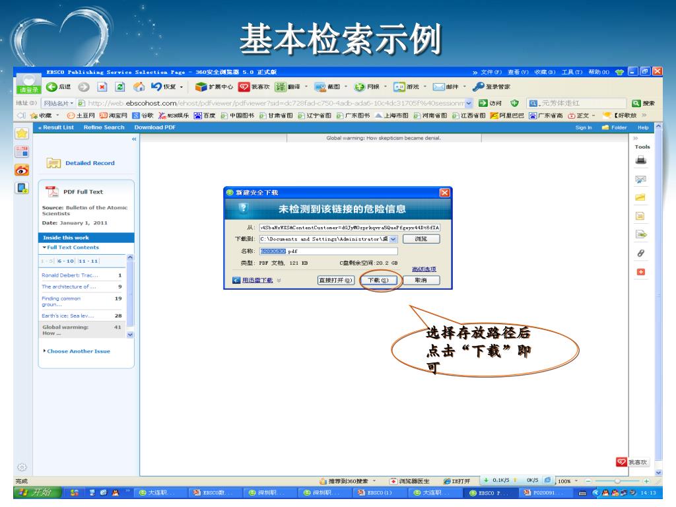This screenshot has height=507, width=676.
Task: Stop page loading with red X icon
Action: (102, 86)
